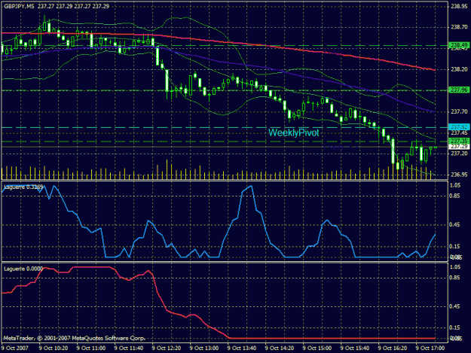
Task: Click the white 237.29 current price tag
Action: click(x=459, y=146)
